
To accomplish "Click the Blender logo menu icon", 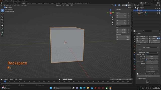I will click(2, 3).
